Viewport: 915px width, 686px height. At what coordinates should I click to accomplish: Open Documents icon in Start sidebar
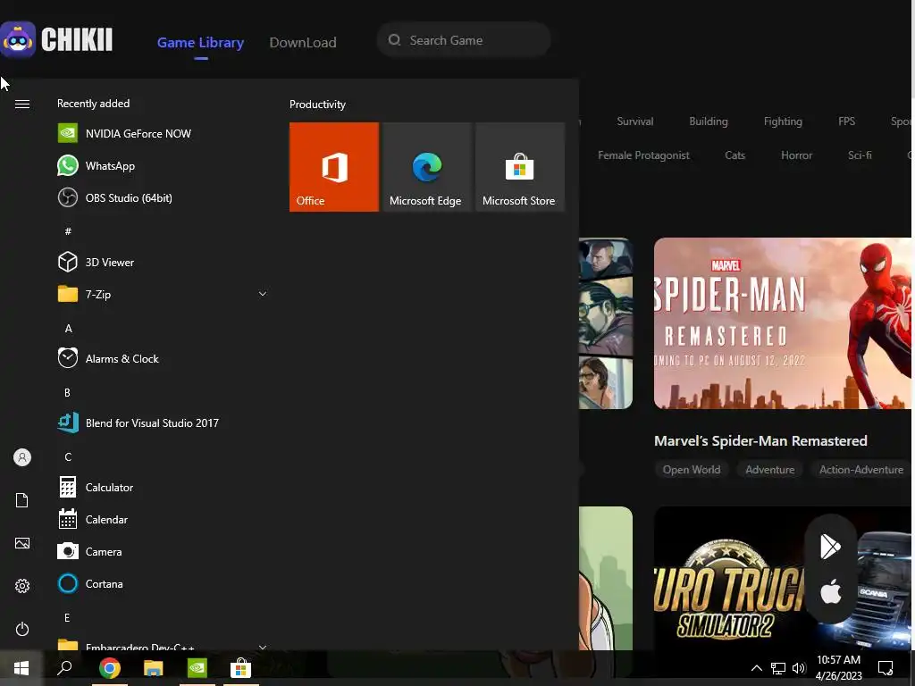(22, 500)
